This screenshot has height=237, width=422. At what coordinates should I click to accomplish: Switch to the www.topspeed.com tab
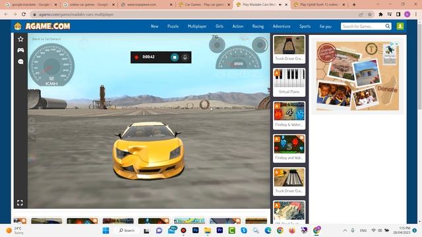[x=146, y=5]
